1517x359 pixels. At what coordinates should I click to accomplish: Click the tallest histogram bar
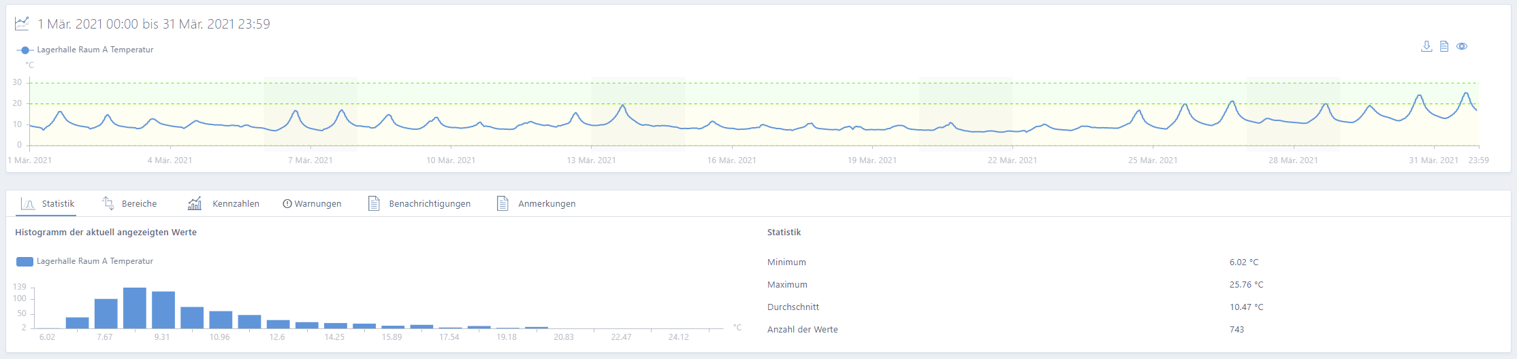point(135,308)
